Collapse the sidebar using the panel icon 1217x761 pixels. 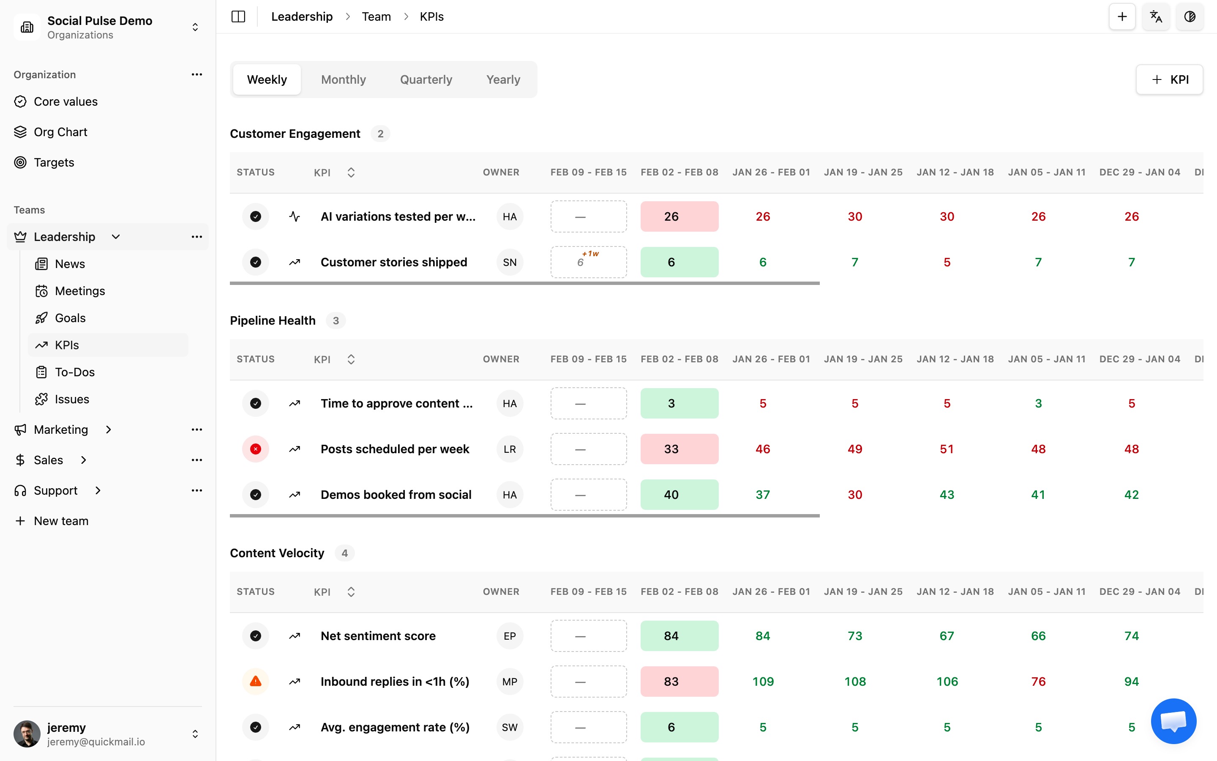click(238, 16)
